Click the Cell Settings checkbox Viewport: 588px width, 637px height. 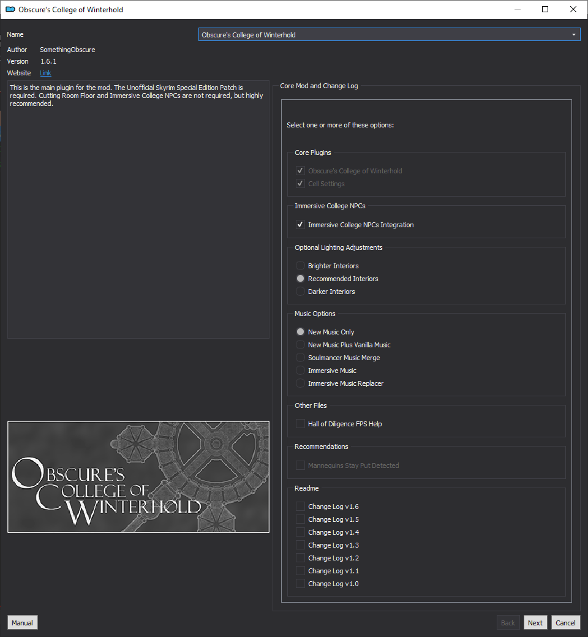pos(300,184)
